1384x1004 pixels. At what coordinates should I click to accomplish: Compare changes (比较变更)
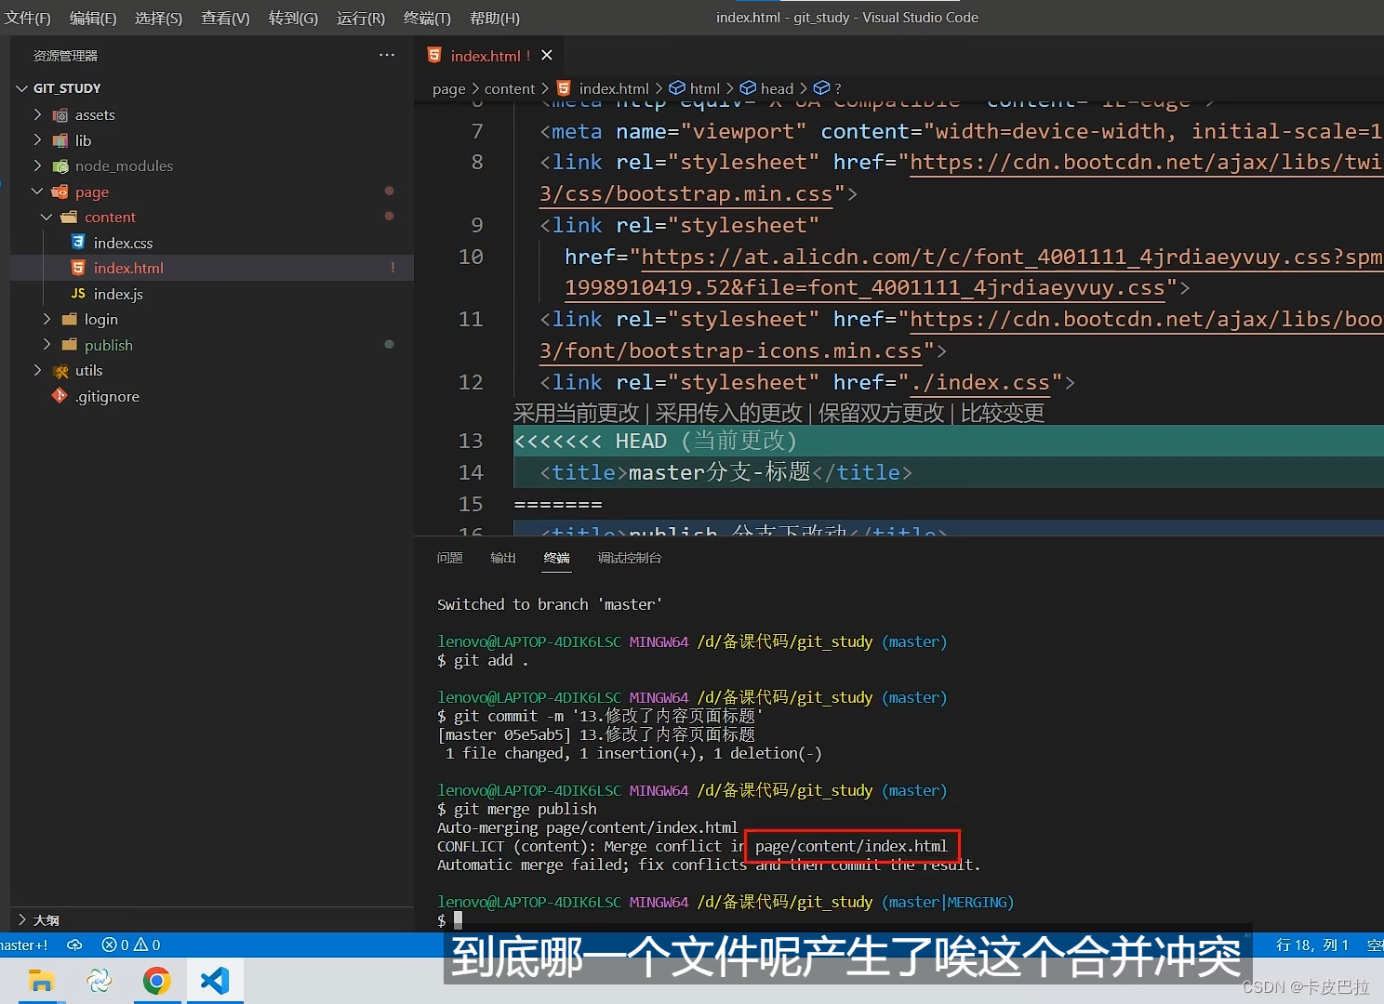pyautogui.click(x=1002, y=413)
